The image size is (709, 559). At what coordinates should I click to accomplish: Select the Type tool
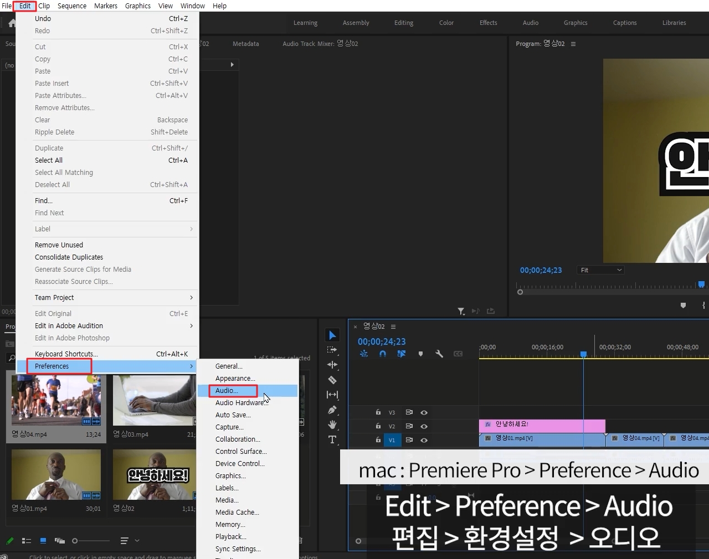(x=332, y=440)
